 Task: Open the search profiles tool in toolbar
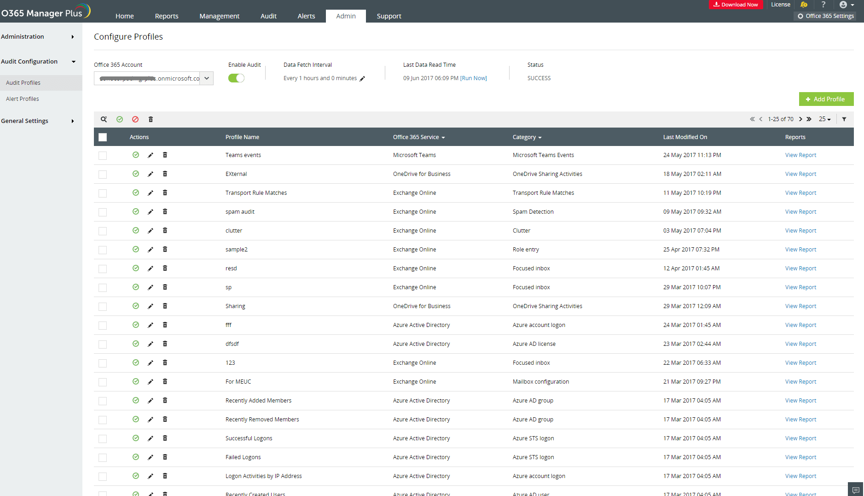click(x=104, y=119)
